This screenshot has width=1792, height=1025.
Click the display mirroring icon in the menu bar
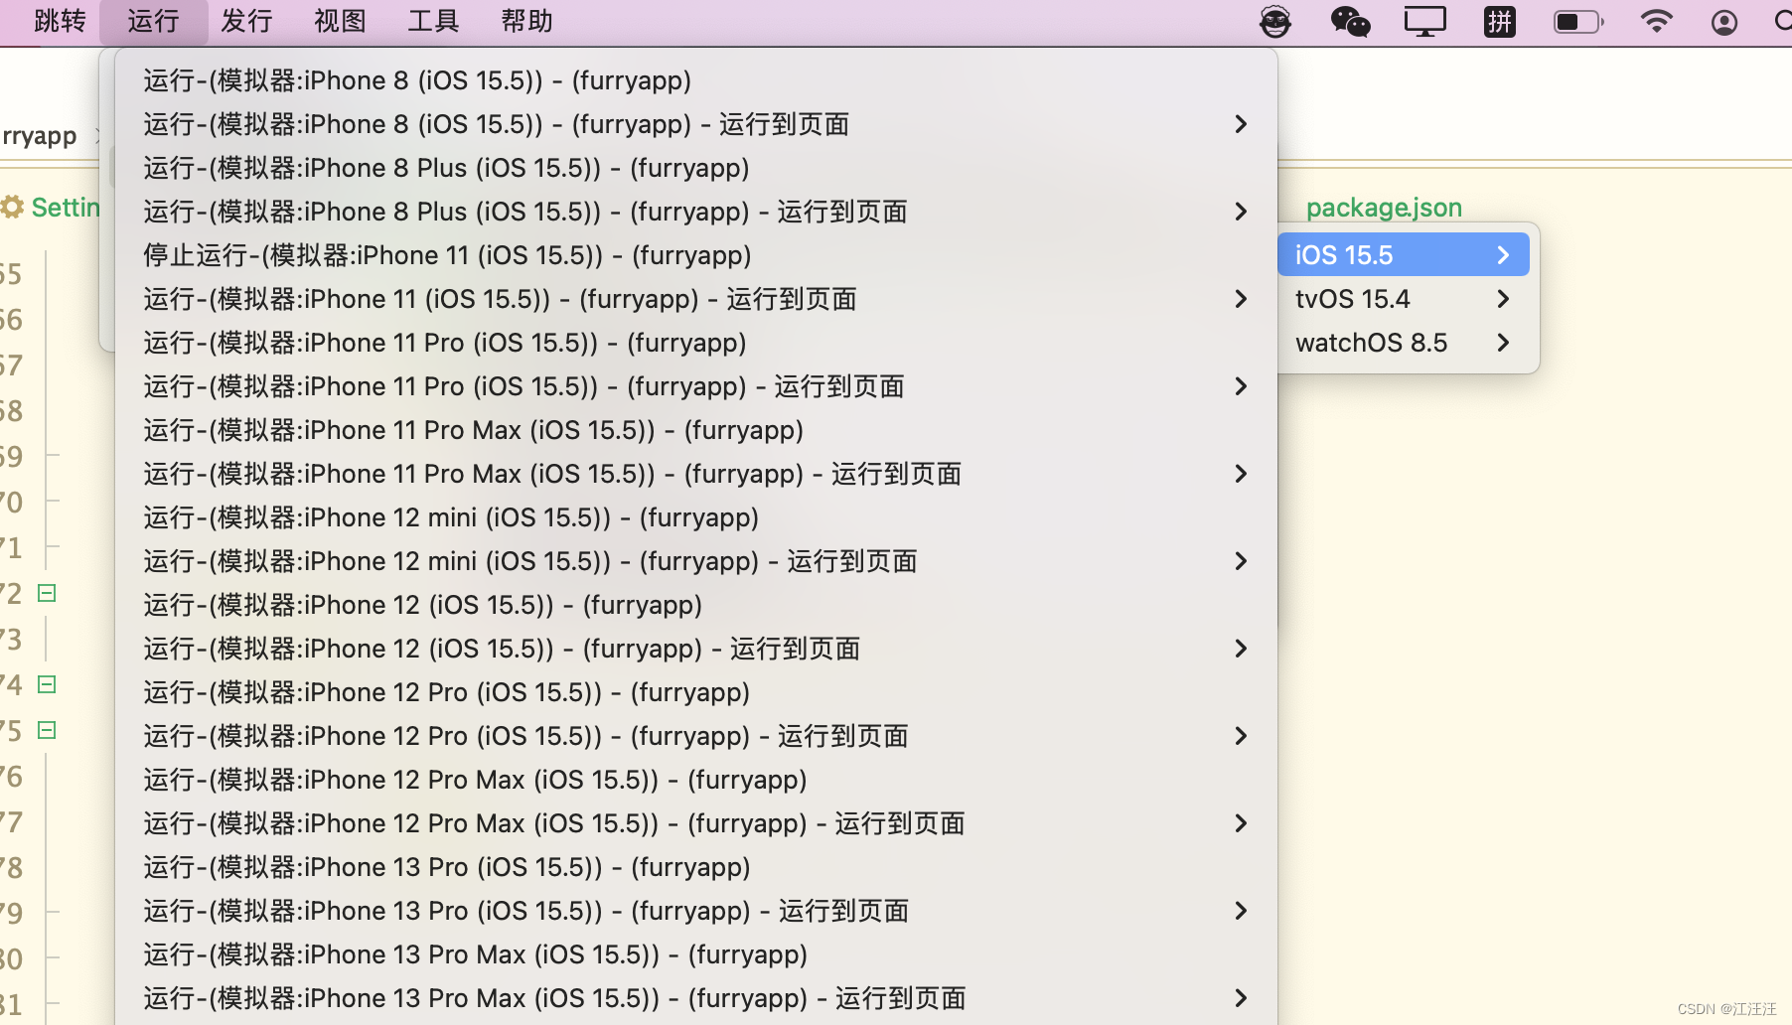coord(1424,21)
